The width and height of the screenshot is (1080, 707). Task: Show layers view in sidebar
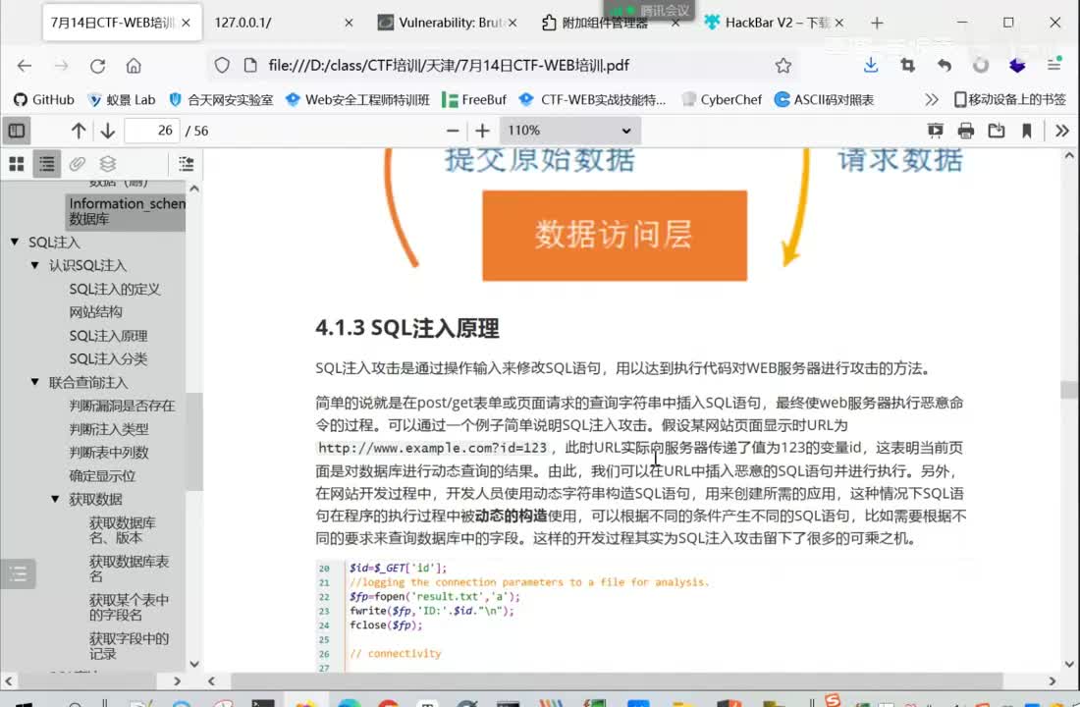point(107,163)
